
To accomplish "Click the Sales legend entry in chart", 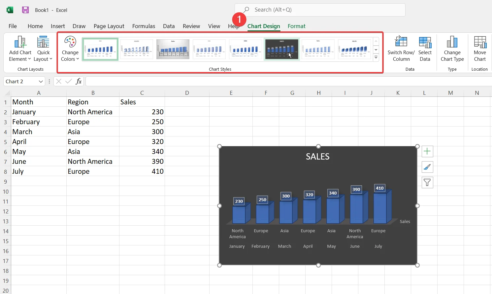I will [405, 221].
